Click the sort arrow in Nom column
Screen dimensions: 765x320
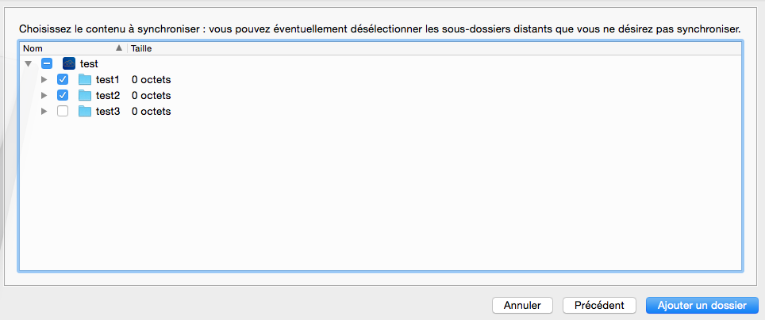point(119,48)
